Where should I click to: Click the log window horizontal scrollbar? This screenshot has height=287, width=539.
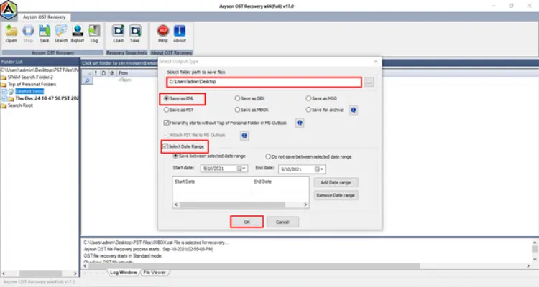254,266
